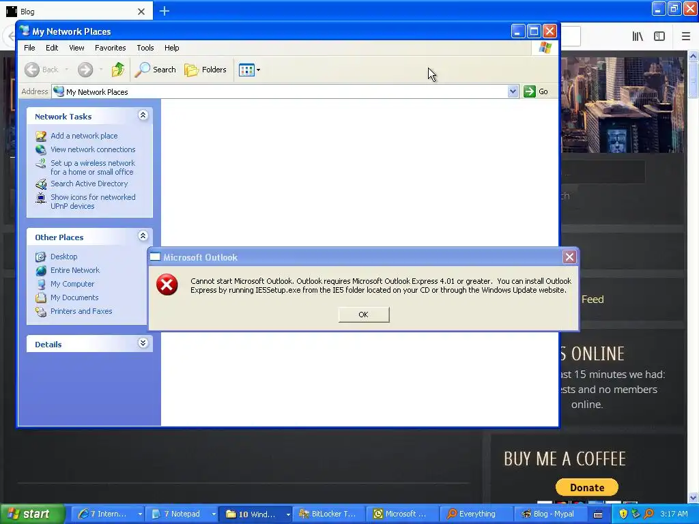Toggle the browser sidebar icon

[659, 36]
